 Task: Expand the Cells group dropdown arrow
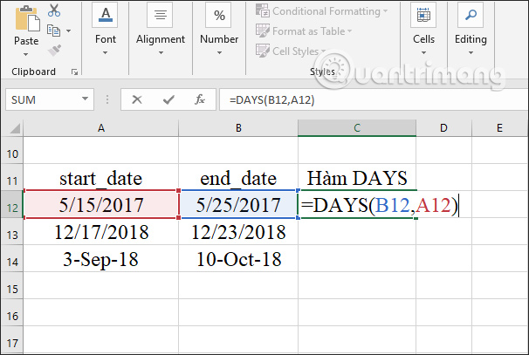pos(423,53)
